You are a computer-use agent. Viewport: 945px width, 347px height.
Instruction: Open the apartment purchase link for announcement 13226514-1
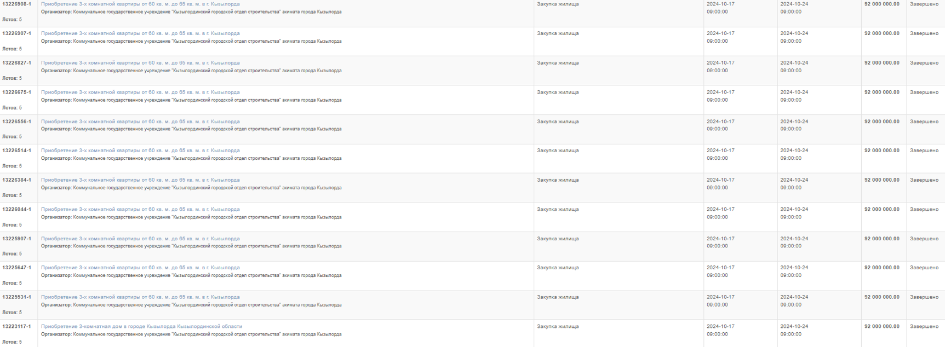pyautogui.click(x=140, y=151)
